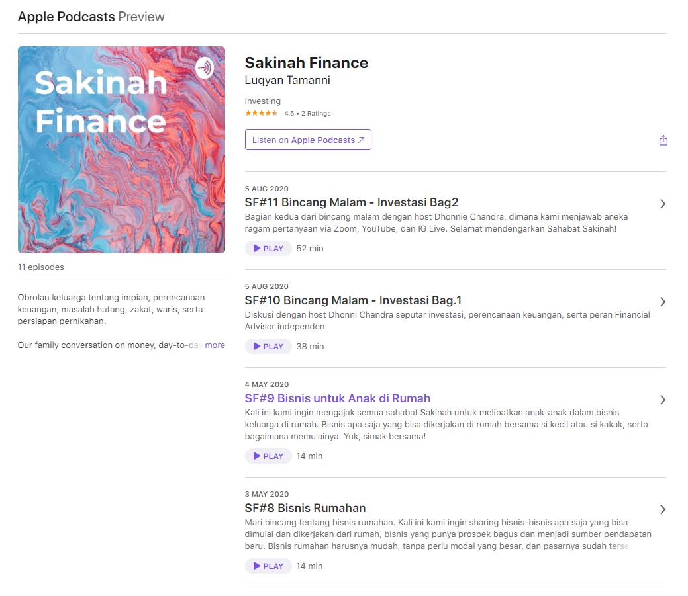Show more of the podcast description
688x596 pixels.
click(215, 345)
